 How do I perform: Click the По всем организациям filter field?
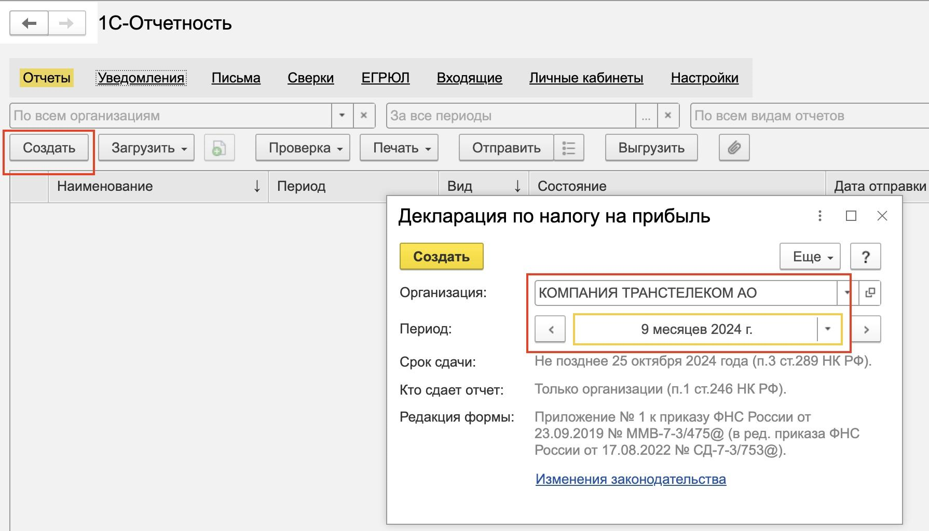click(171, 116)
